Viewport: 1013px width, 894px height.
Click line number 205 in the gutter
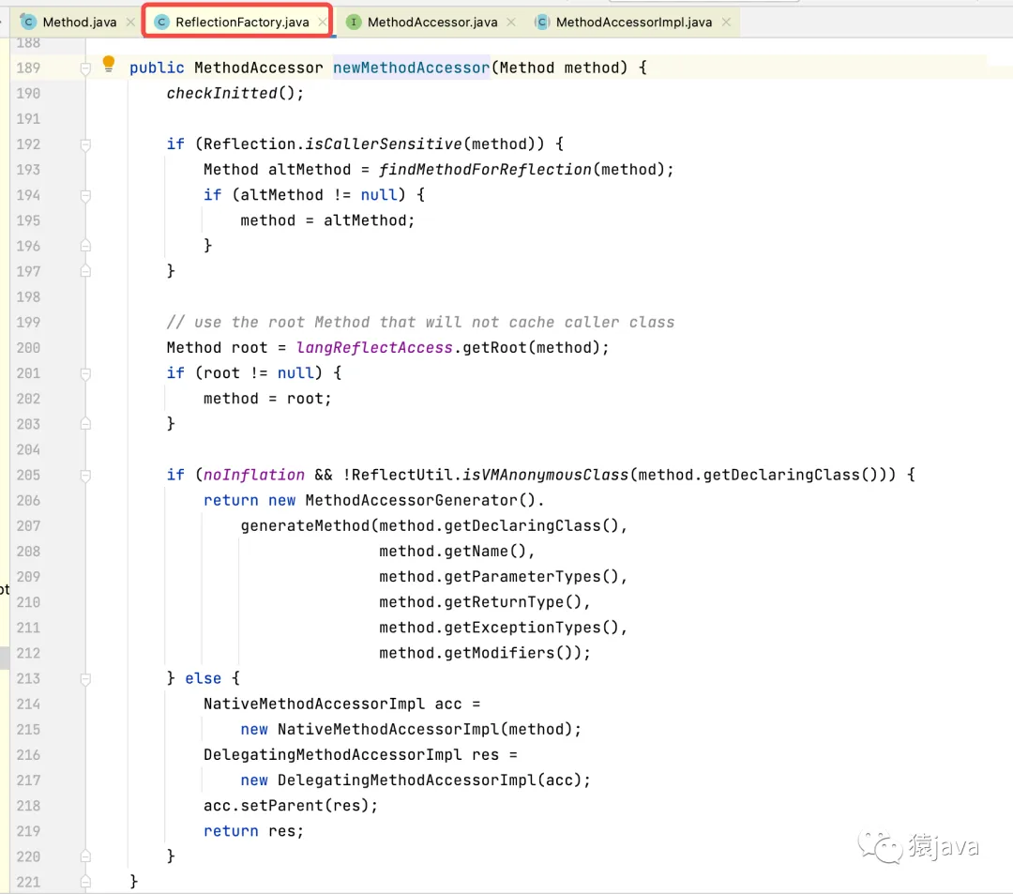(28, 475)
